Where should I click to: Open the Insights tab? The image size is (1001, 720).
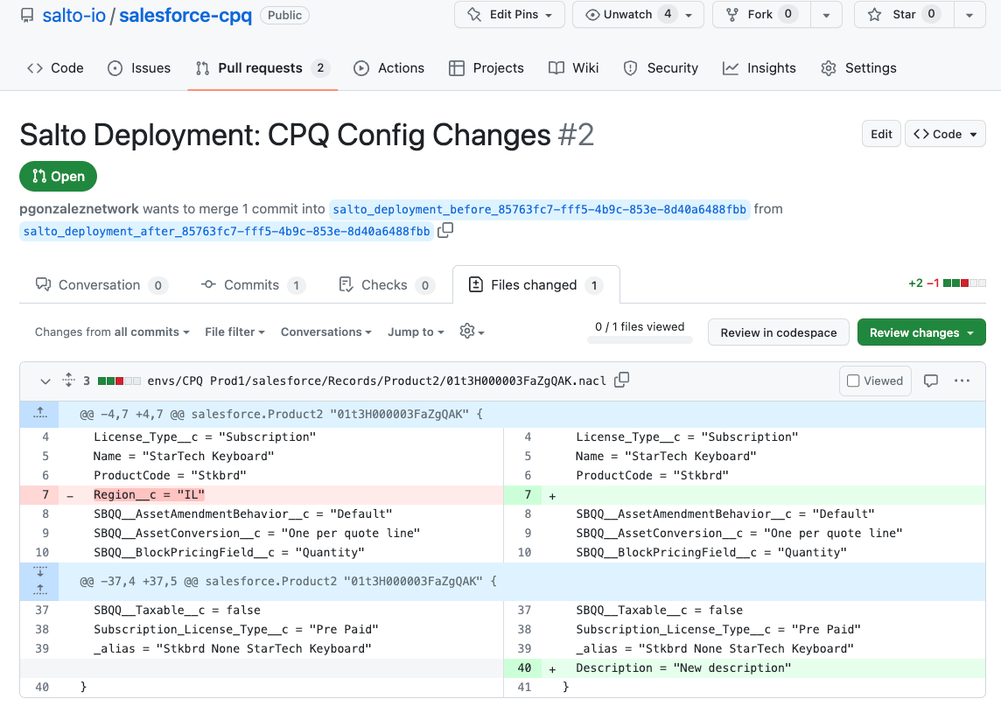click(x=759, y=68)
